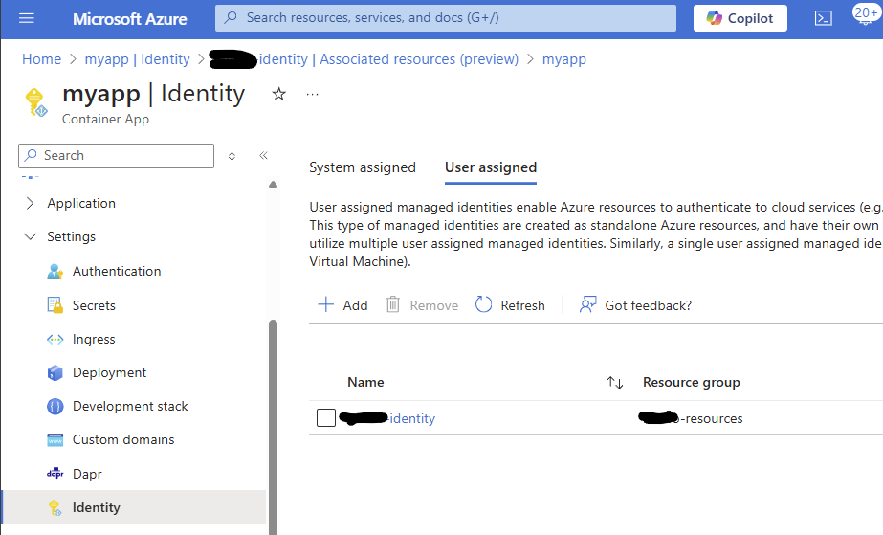Click sidebar scrollbar up arrow
This screenshot has height=535, width=883.
coord(273,184)
